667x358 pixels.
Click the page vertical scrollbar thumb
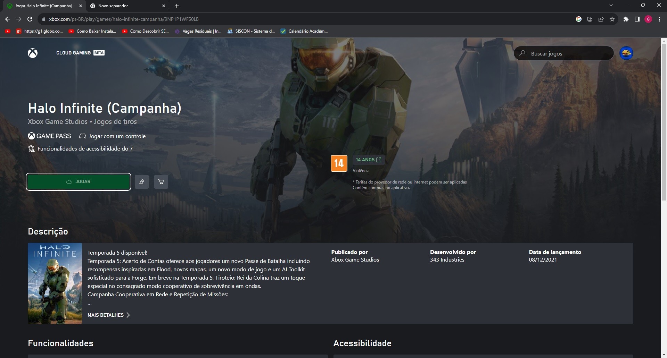coord(664,121)
